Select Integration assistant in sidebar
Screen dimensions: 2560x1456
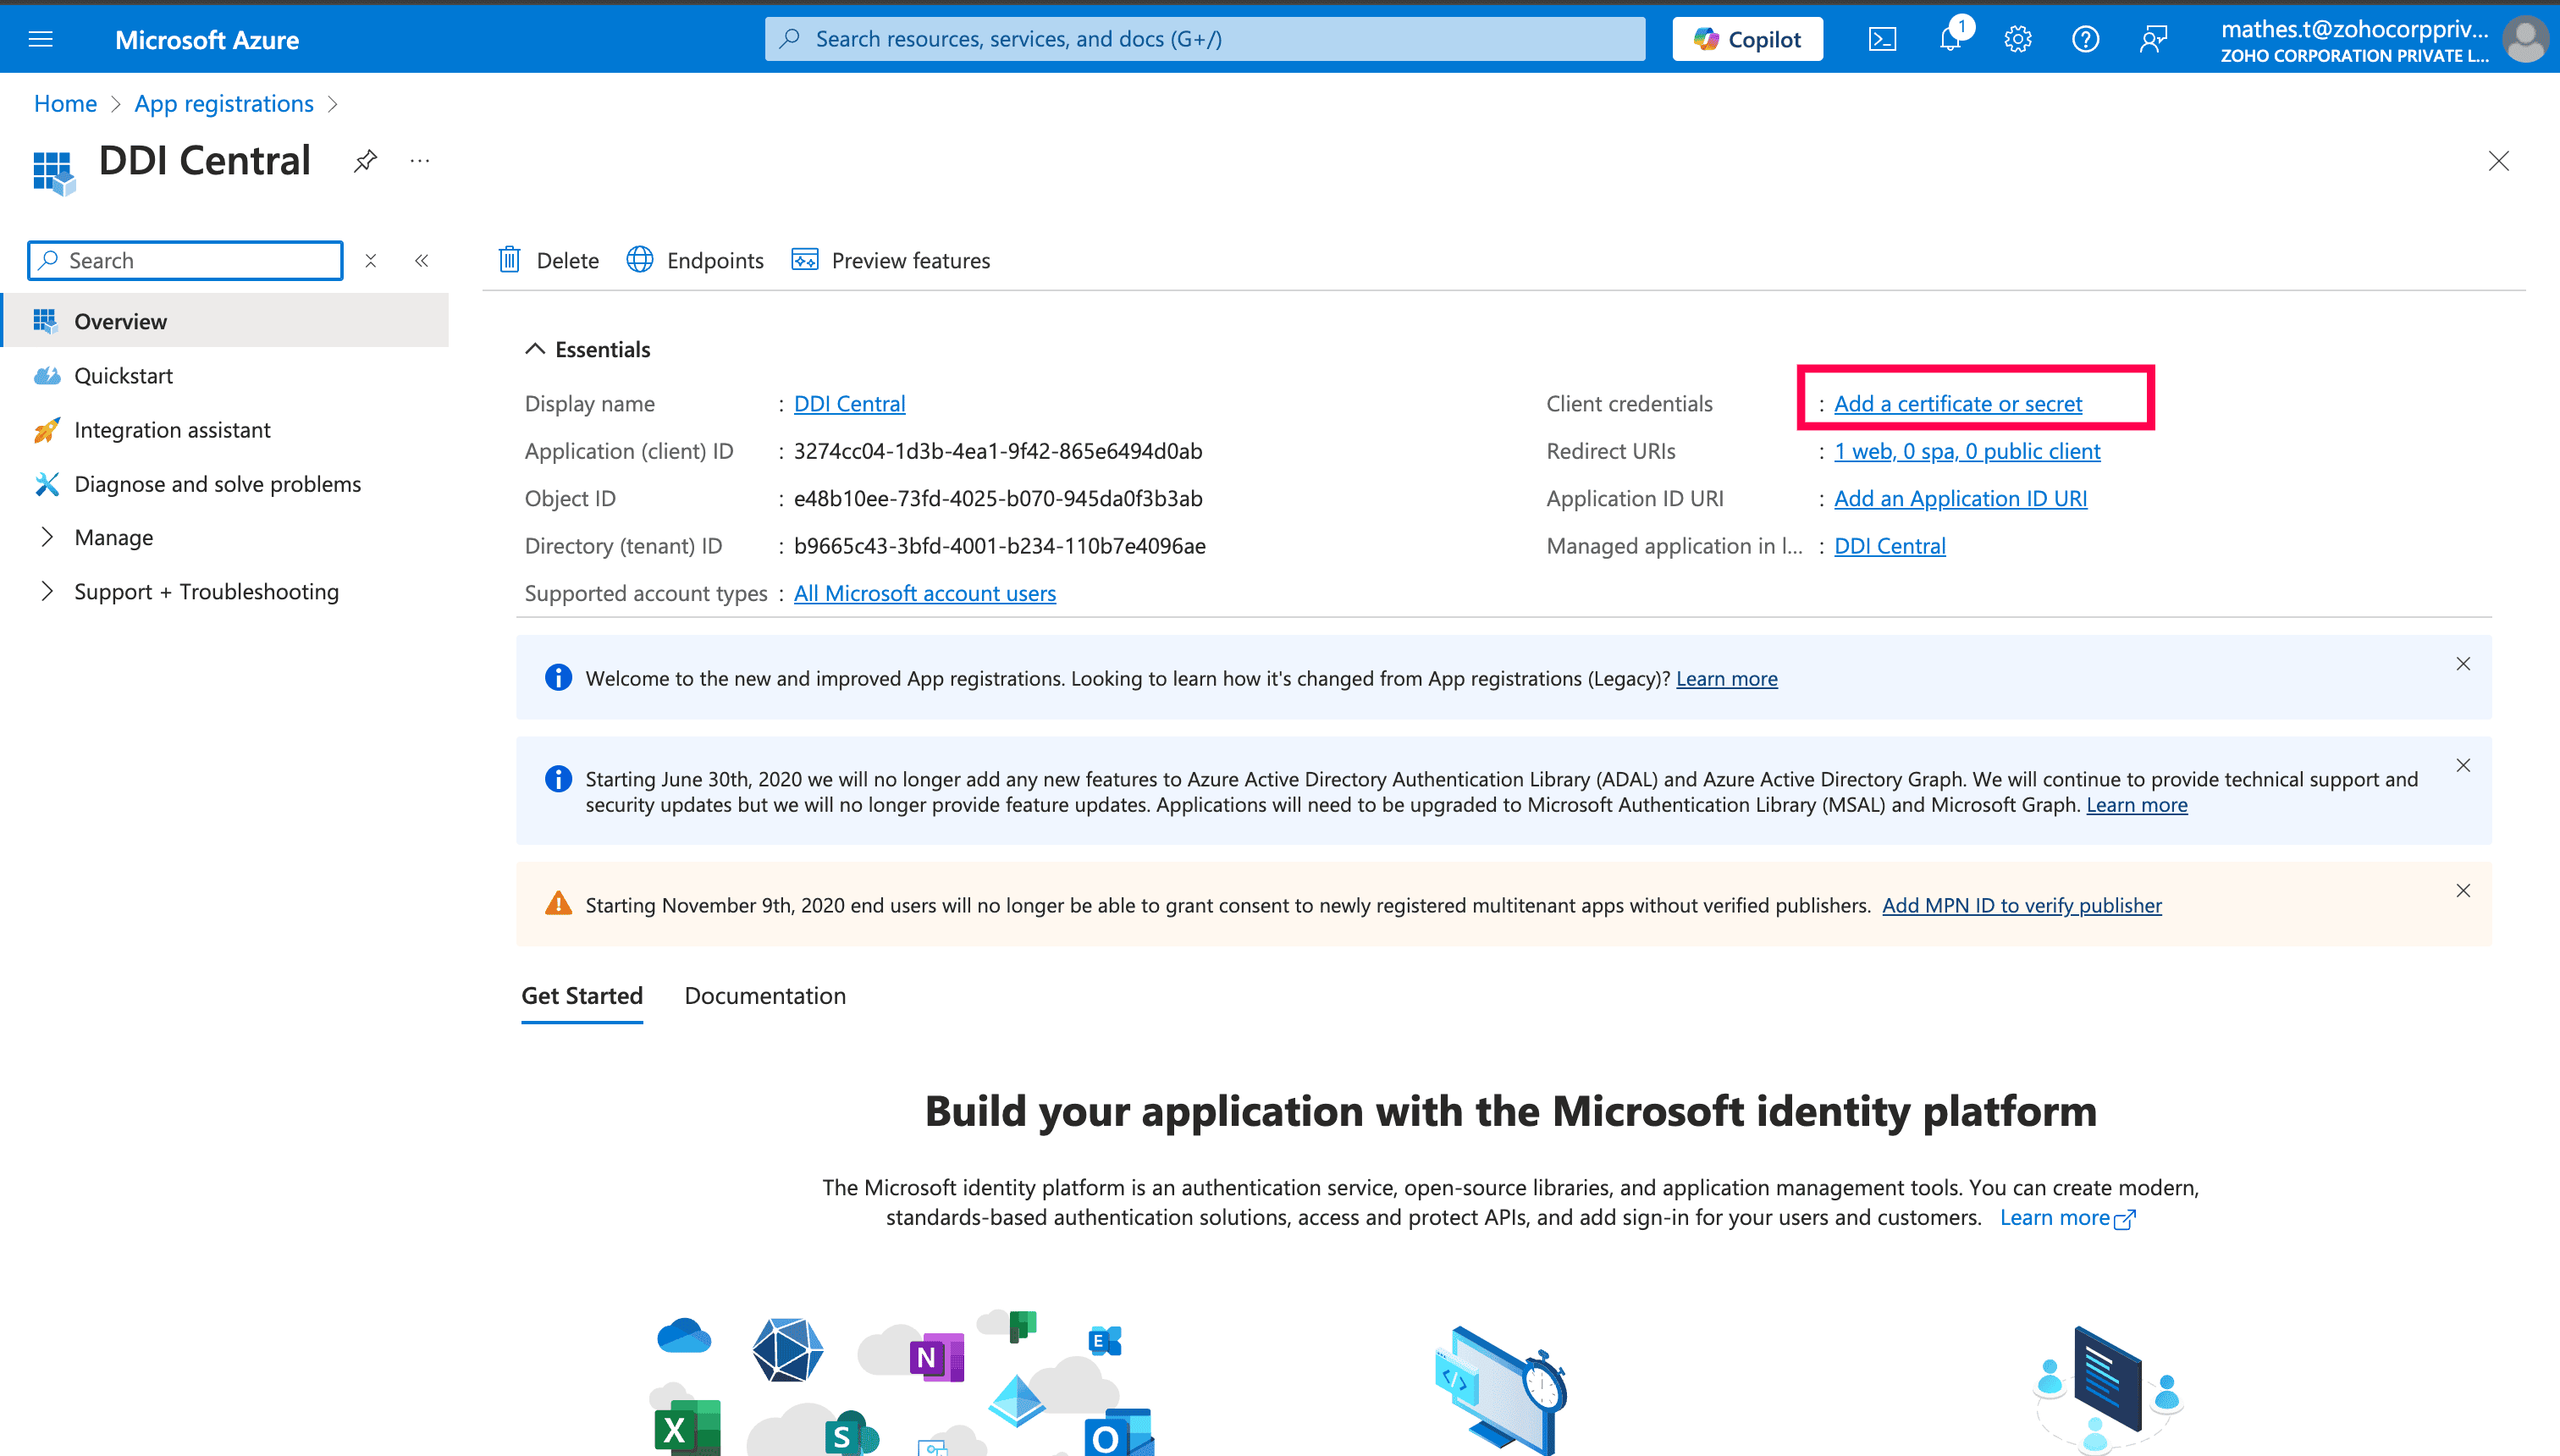coord(172,430)
